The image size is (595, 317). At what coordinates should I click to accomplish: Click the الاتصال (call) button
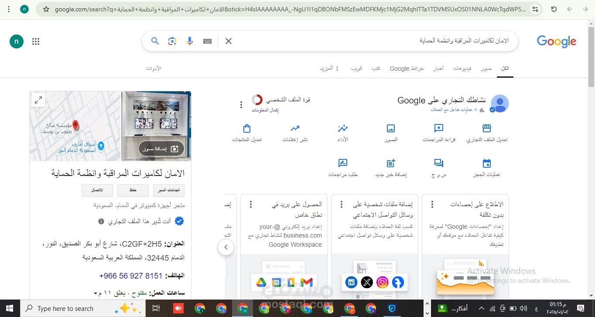click(x=97, y=190)
